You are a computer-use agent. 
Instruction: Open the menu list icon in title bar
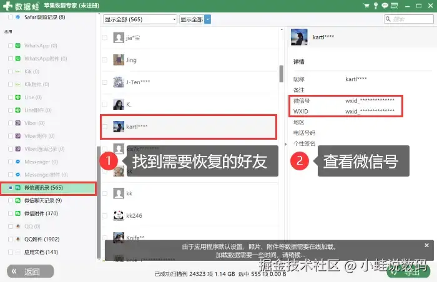[x=395, y=6]
